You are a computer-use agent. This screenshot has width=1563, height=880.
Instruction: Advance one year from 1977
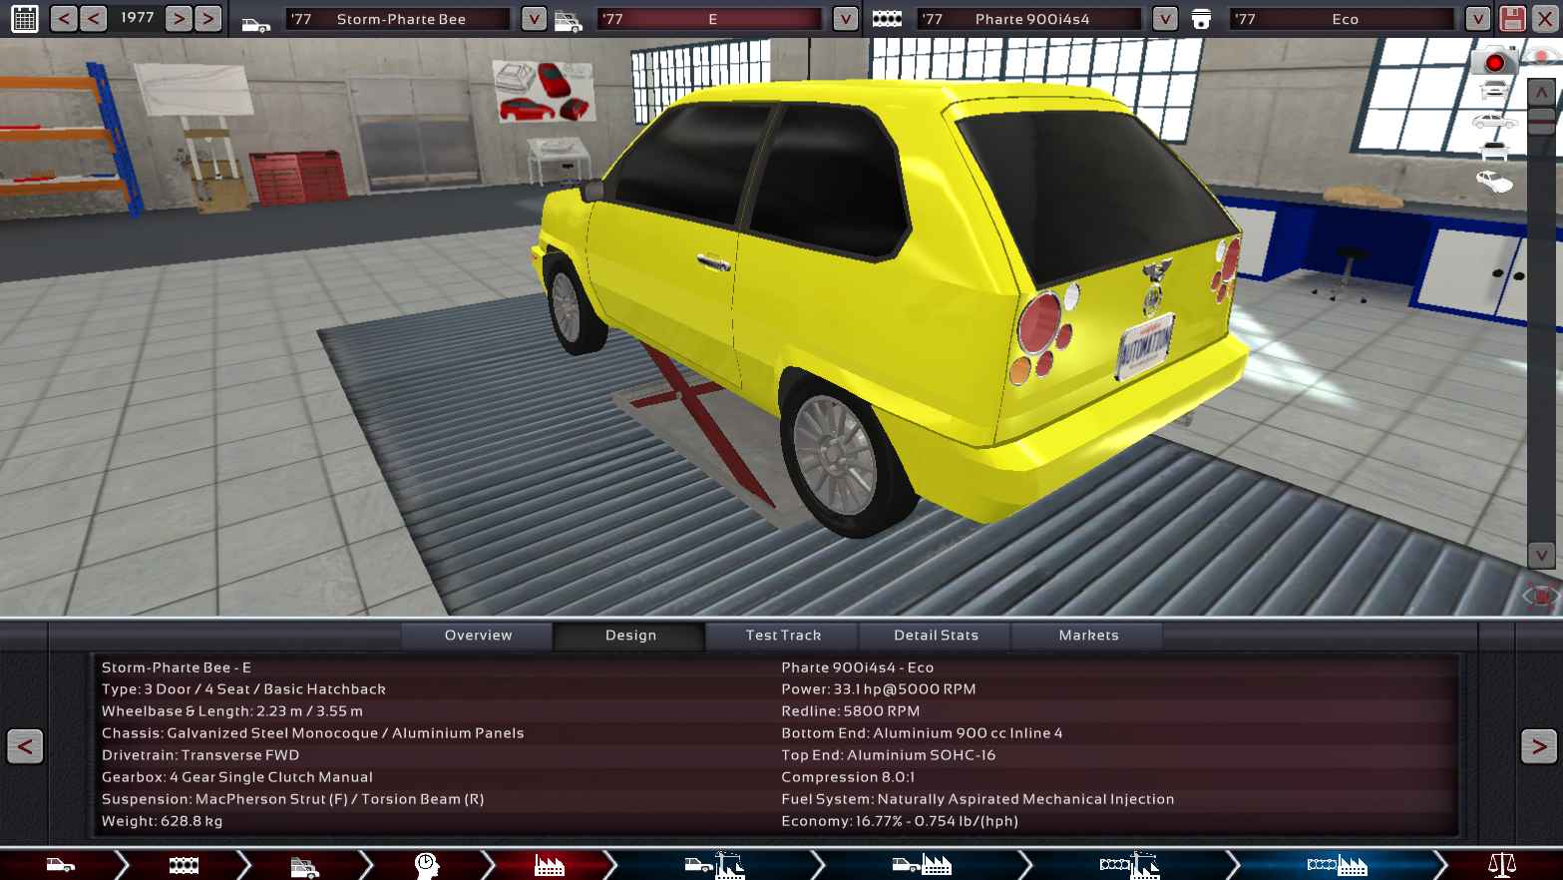pos(179,18)
